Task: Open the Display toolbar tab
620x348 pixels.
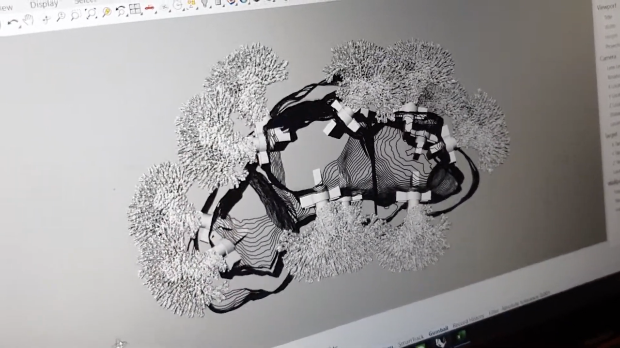Action: 44,4
